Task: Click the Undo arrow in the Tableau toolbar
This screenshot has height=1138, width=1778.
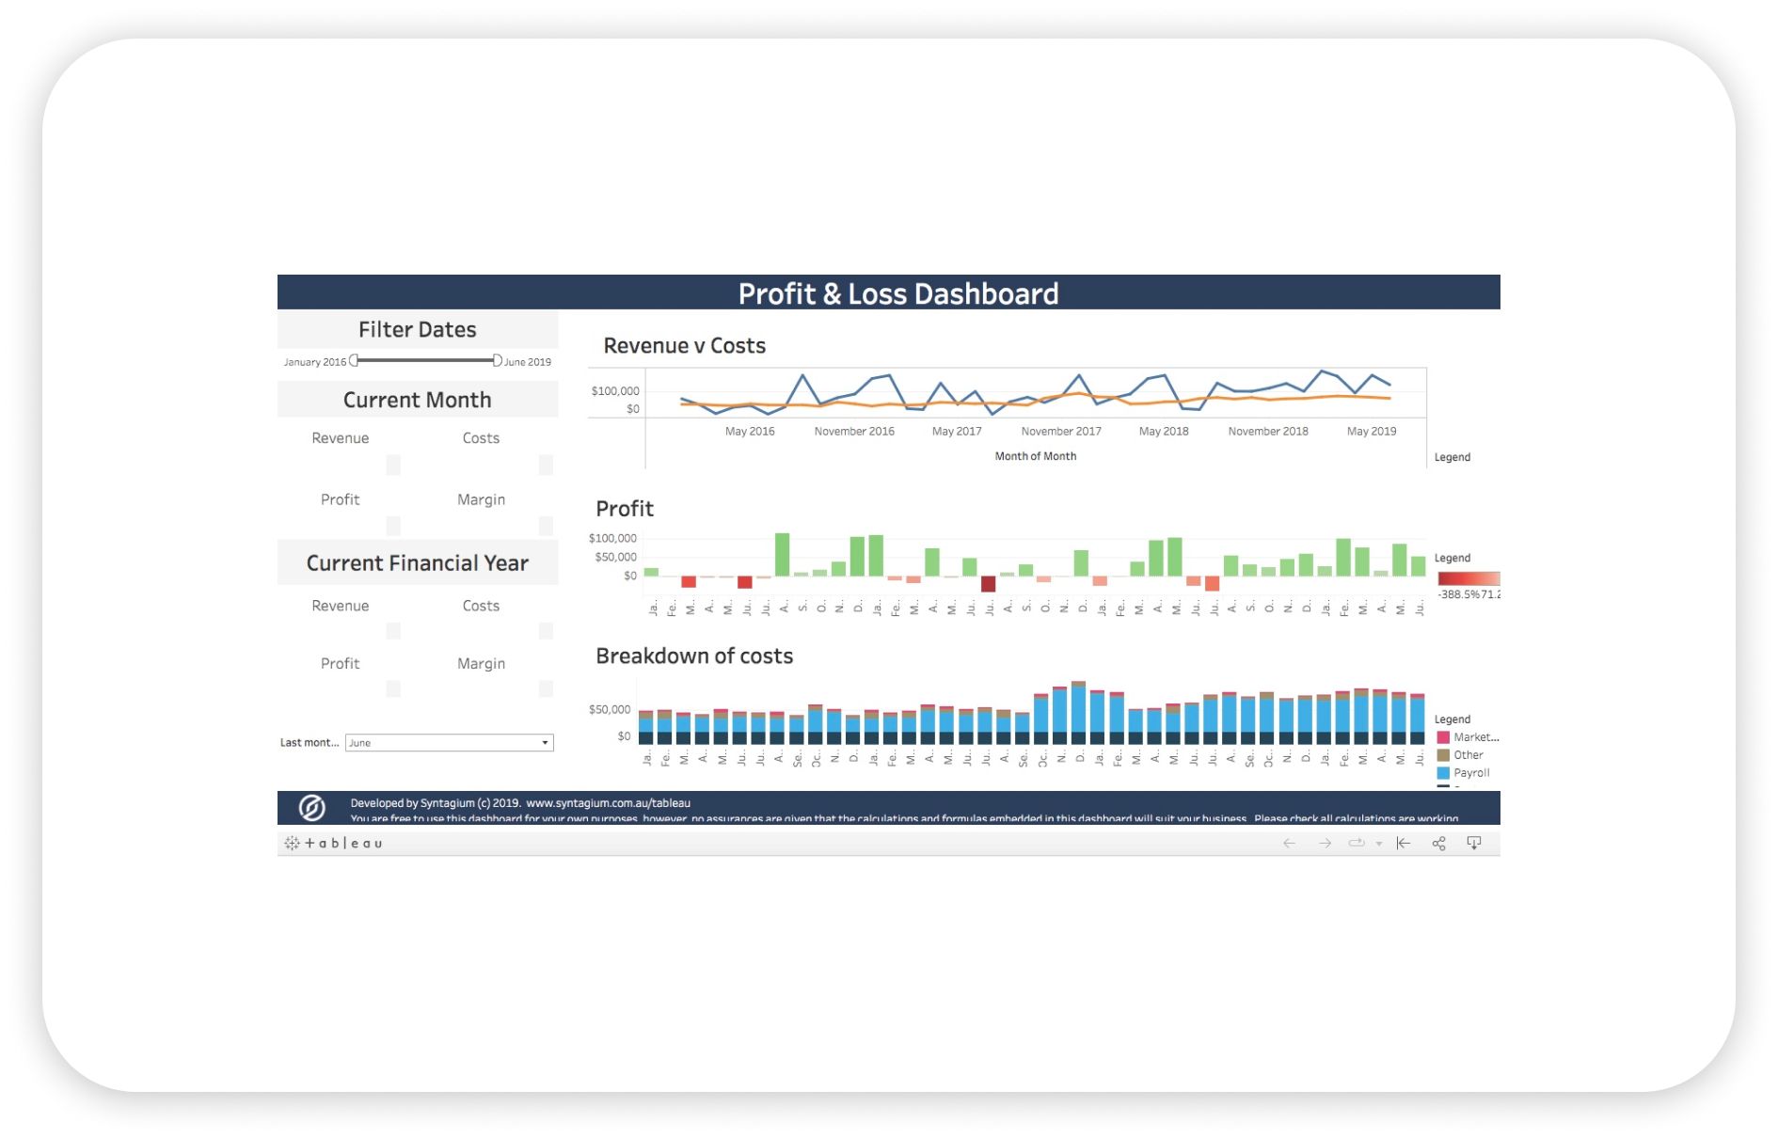Action: (1289, 843)
